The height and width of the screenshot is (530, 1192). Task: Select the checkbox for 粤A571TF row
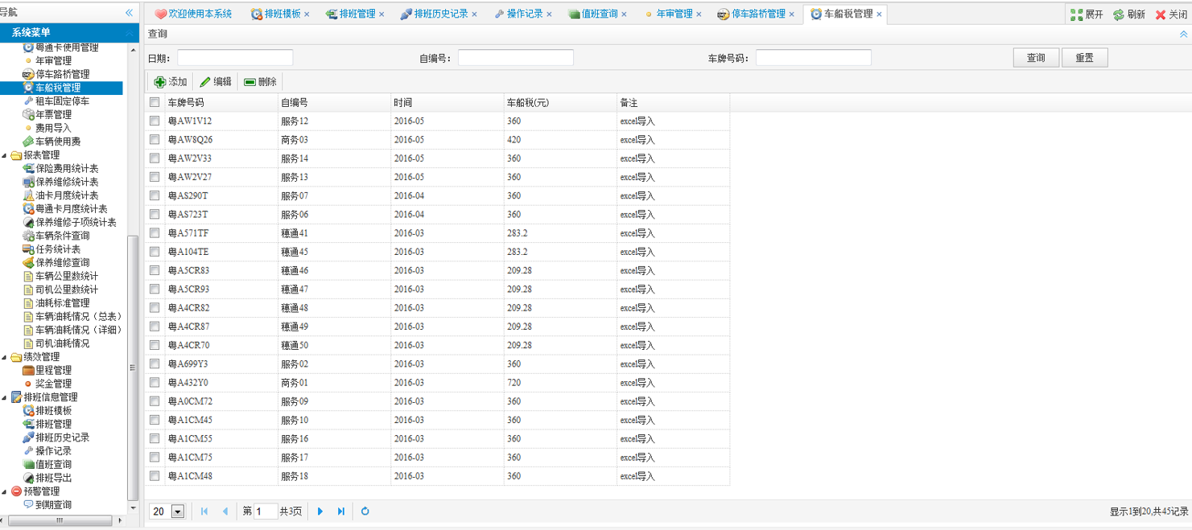point(155,233)
